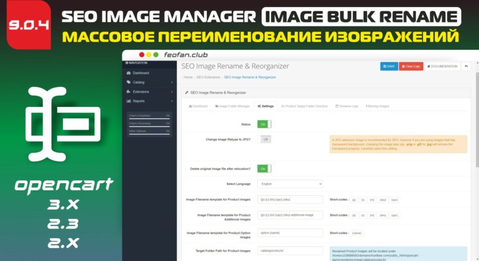Click SEO Image Rename & Reorganizer breadcrumb
This screenshot has width=479, height=261.
click(250, 77)
